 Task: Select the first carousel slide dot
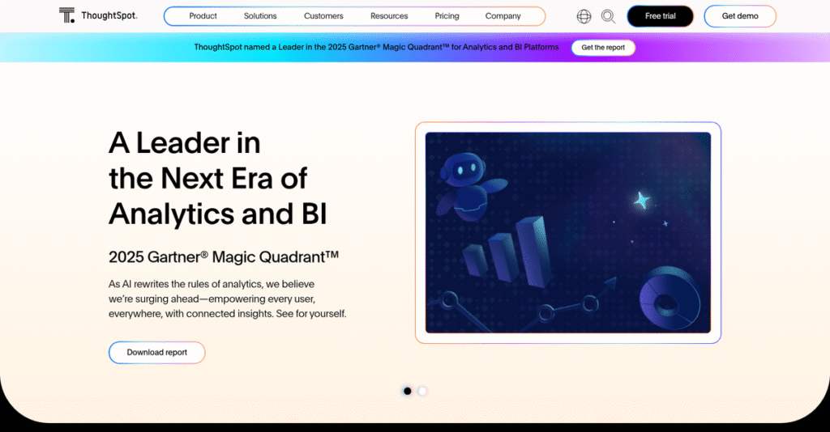coord(407,391)
